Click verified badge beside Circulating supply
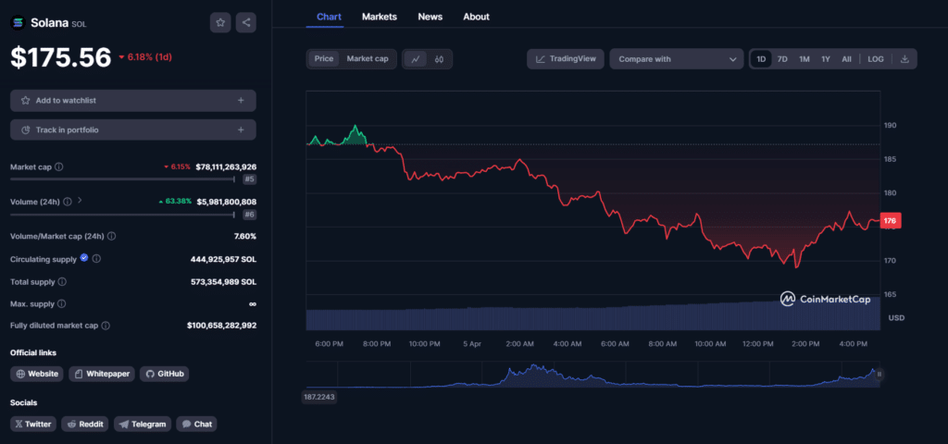This screenshot has height=444, width=948. [84, 258]
